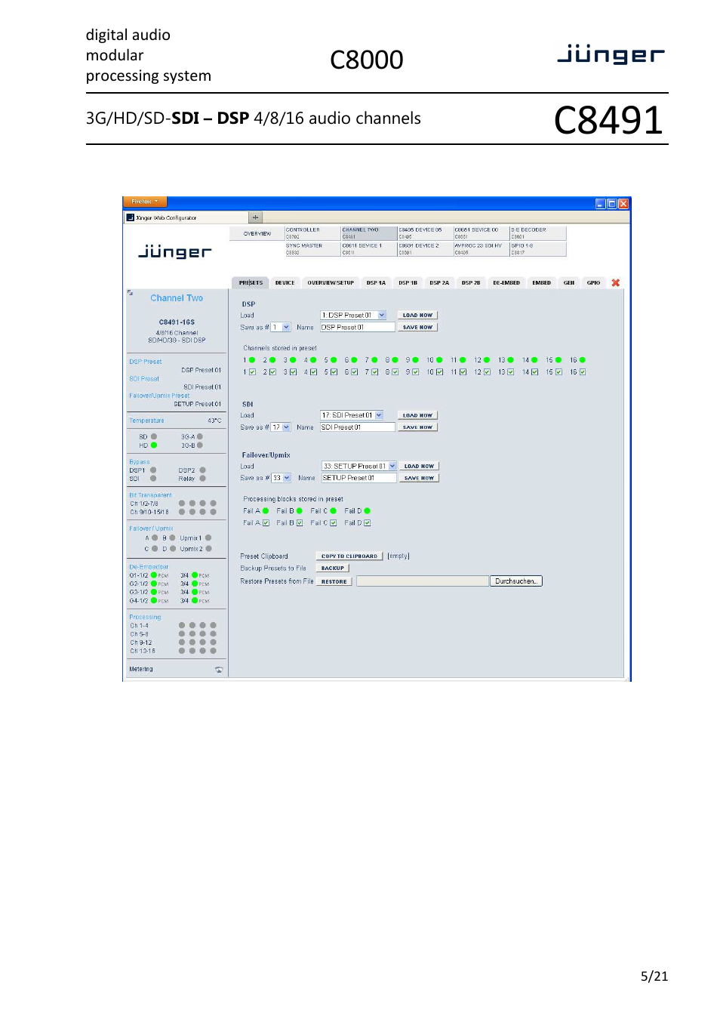Select the PRESETS tab

tap(251, 283)
